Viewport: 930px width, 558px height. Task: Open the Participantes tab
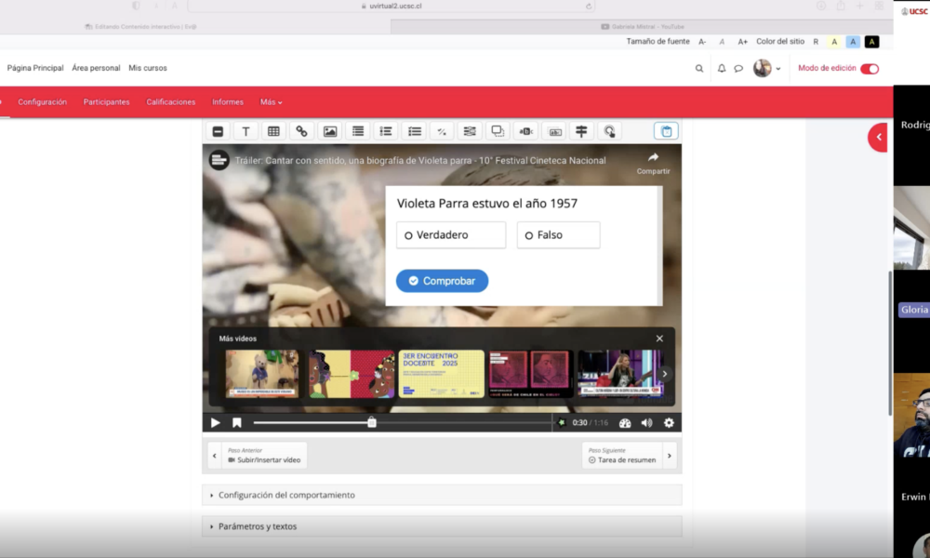106,102
